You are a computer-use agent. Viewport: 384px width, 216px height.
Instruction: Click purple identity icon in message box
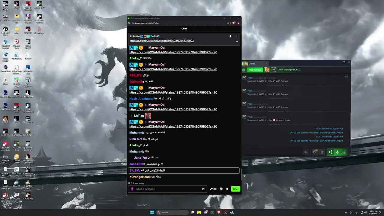click(x=132, y=189)
